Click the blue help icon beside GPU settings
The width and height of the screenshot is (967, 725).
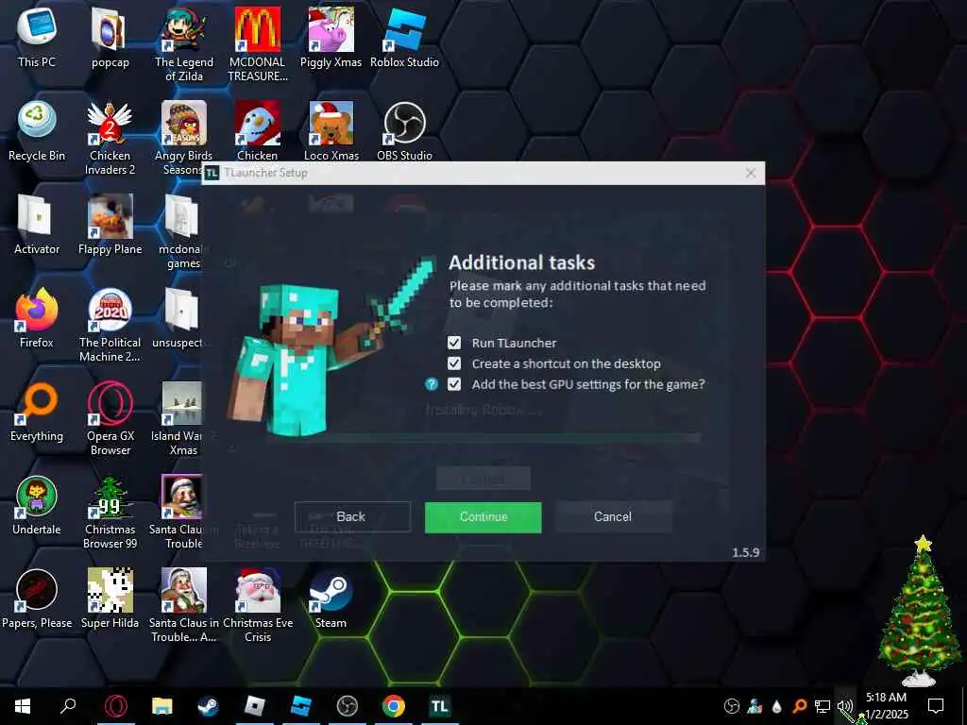(x=432, y=385)
